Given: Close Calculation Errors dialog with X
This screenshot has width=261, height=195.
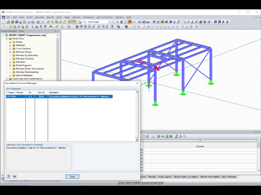Looking at the screenshot, I should click(x=137, y=83).
